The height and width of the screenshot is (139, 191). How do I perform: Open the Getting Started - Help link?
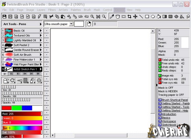click(x=175, y=110)
